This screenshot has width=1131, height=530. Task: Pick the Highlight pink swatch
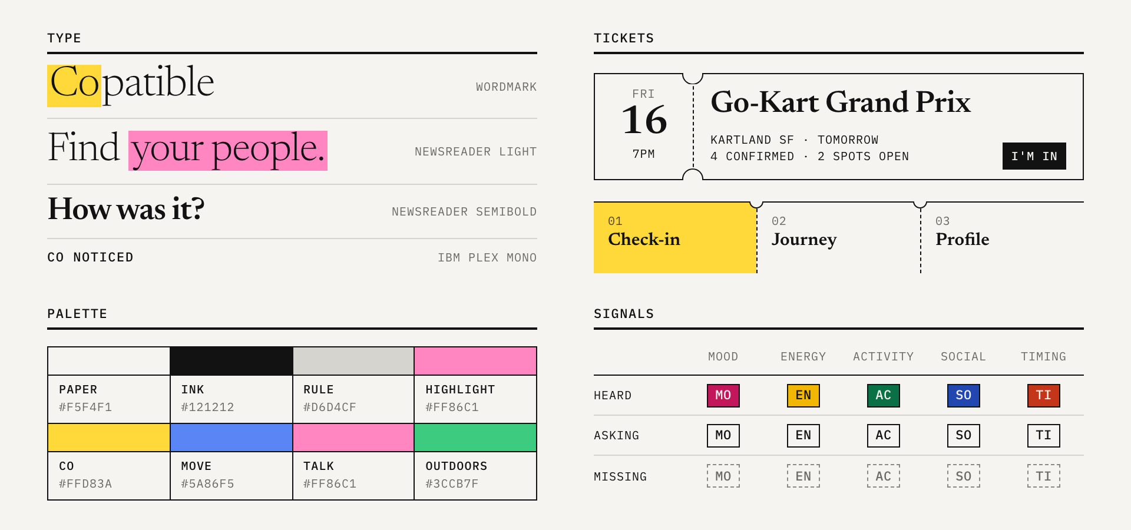click(475, 361)
